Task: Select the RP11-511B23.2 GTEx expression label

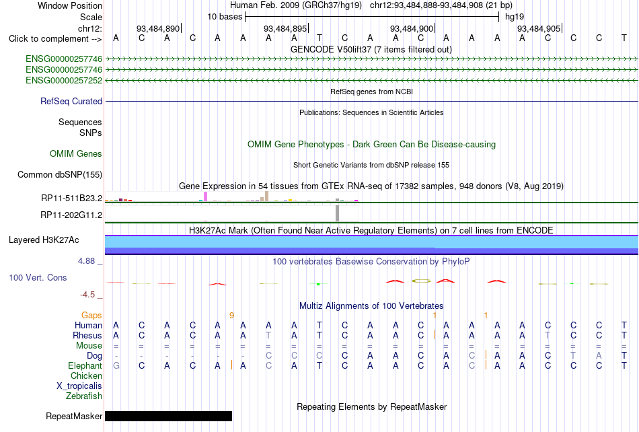Action: [x=72, y=199]
